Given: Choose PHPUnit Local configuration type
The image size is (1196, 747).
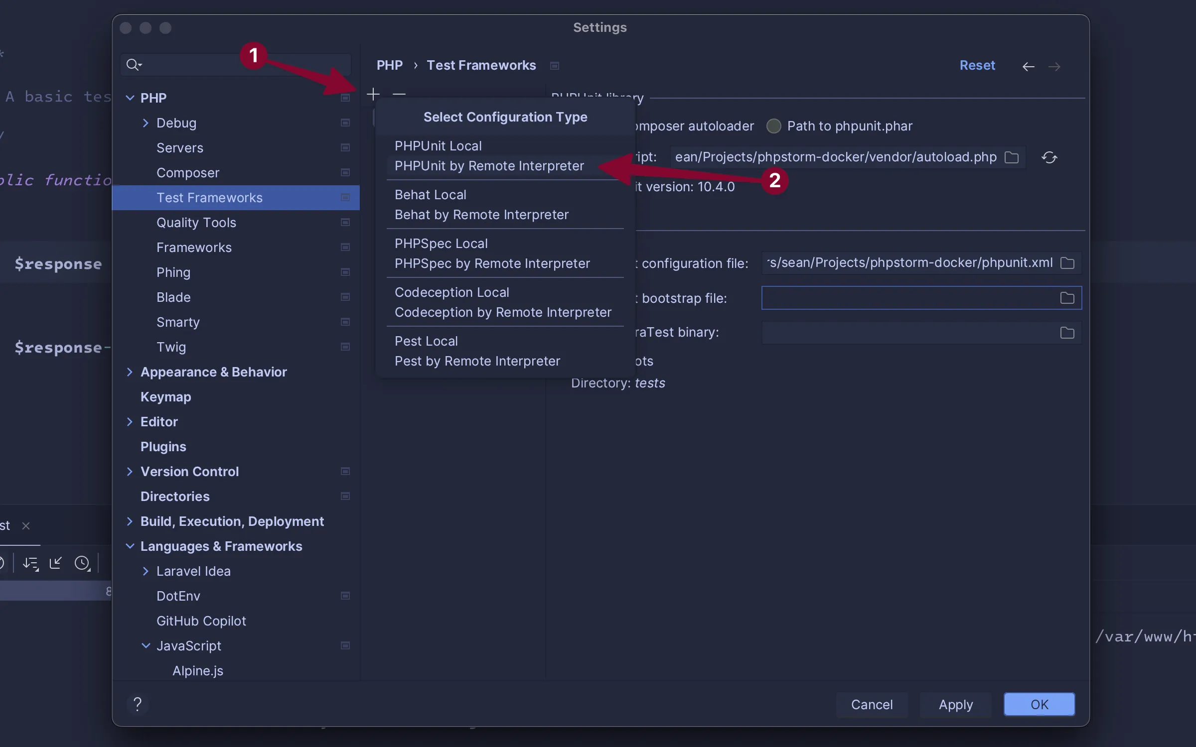Looking at the screenshot, I should coord(505,146).
